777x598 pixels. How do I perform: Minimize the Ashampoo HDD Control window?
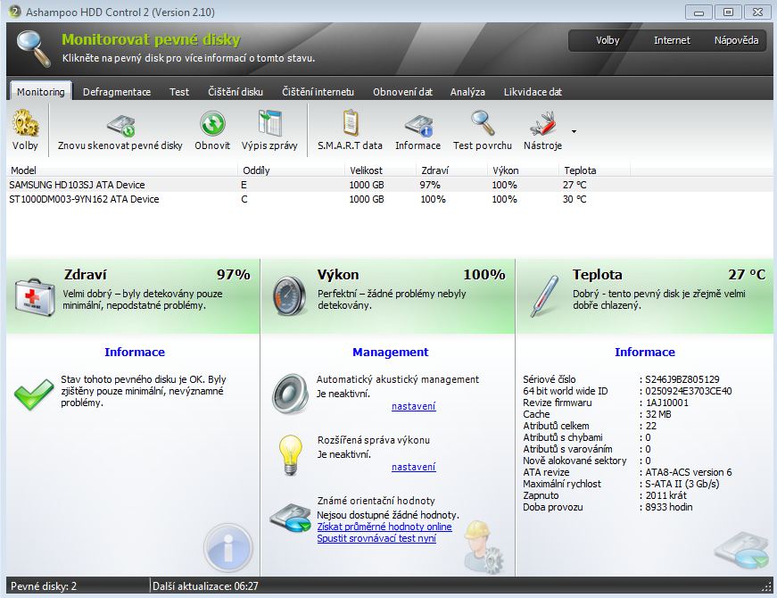tap(698, 12)
